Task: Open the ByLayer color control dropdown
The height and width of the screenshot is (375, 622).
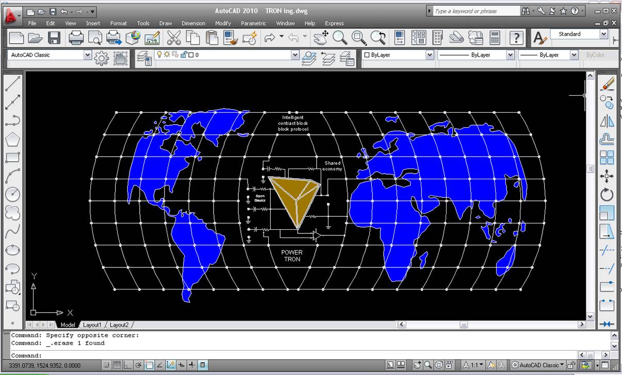Action: 429,55
